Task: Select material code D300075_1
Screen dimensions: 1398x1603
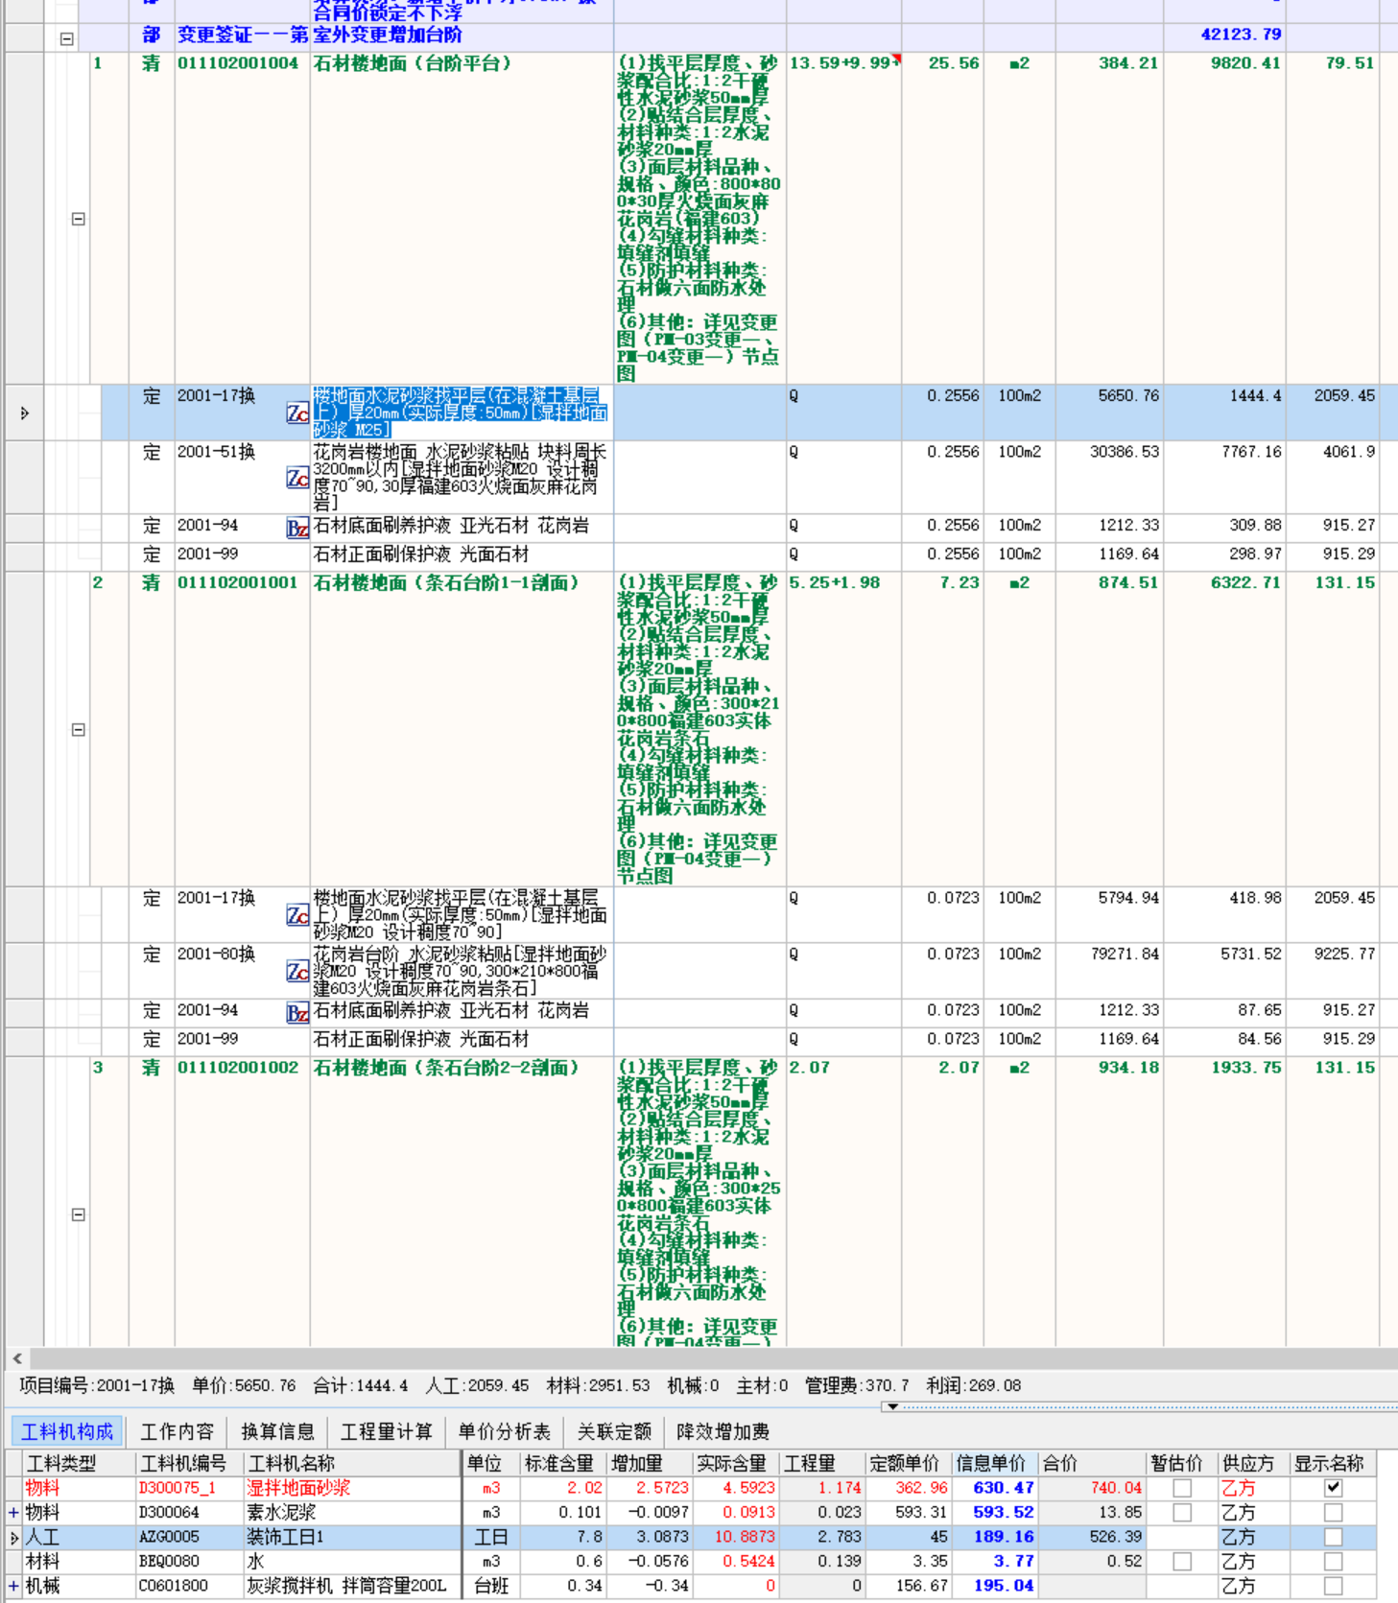Action: [x=178, y=1488]
